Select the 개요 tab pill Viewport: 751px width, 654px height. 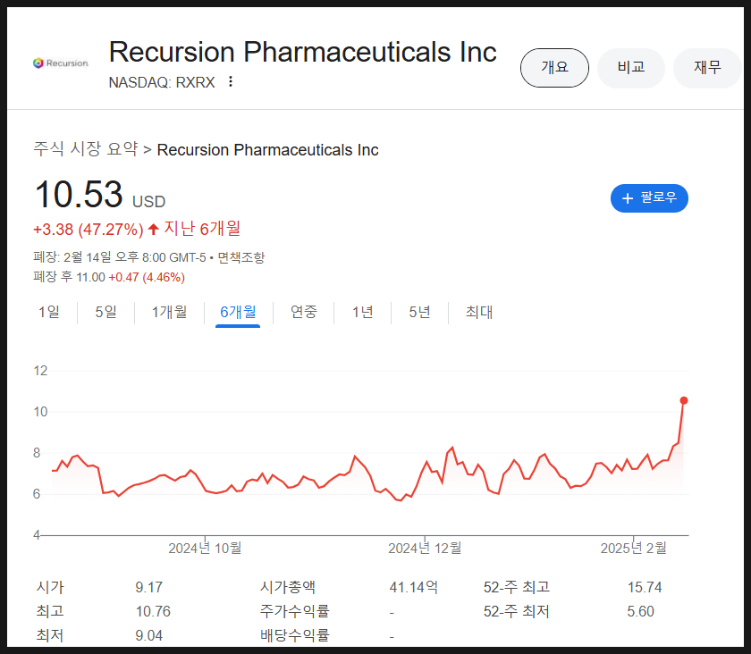pos(554,68)
